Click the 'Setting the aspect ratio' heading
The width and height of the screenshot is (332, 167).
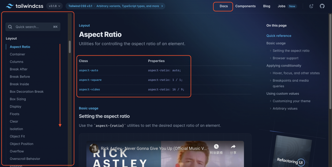(x=104, y=116)
